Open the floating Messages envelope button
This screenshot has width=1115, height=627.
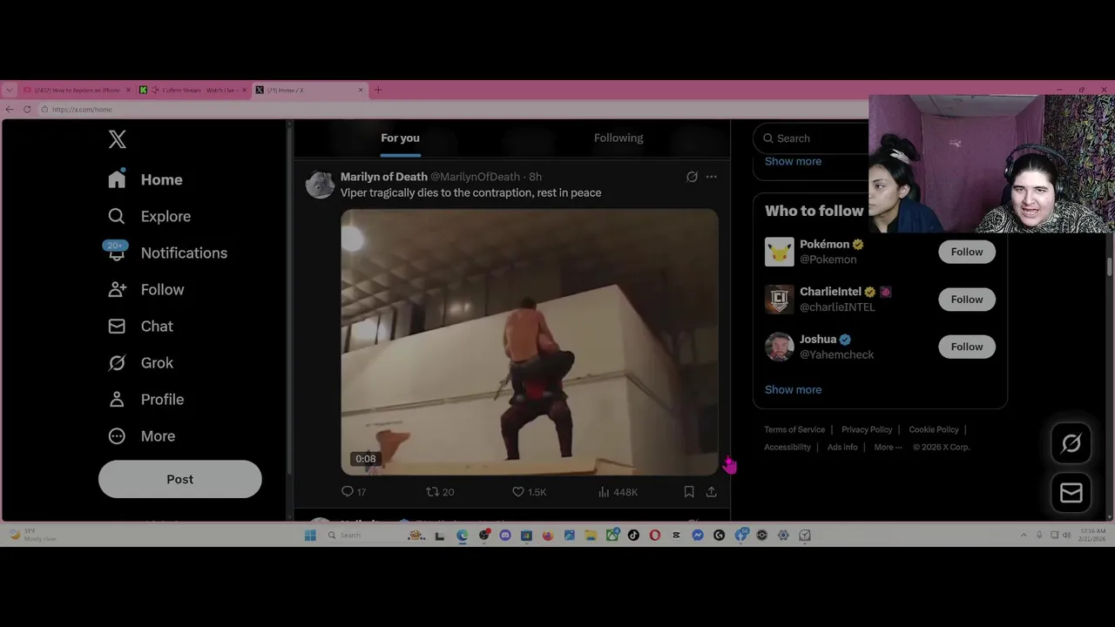[1071, 493]
